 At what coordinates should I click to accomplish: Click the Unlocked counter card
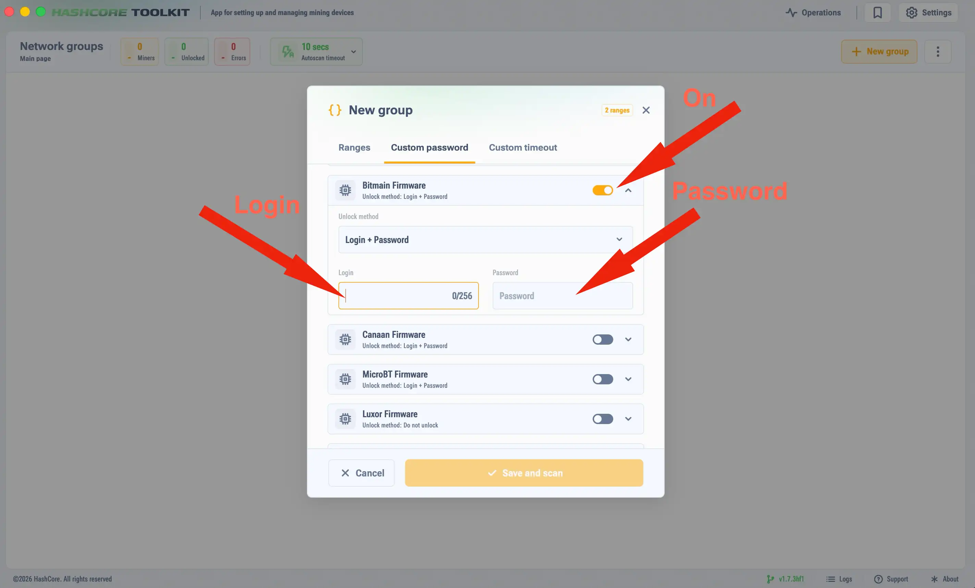pyautogui.click(x=186, y=51)
